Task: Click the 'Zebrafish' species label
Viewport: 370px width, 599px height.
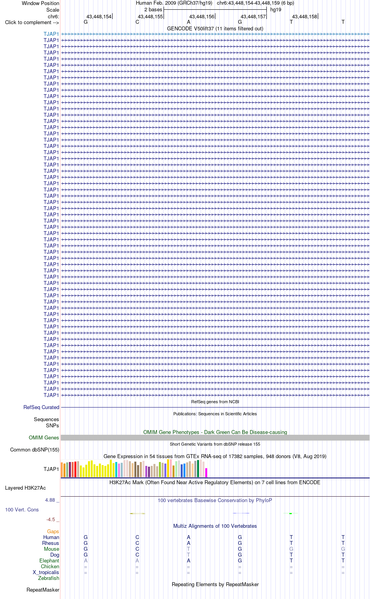Action: [49, 578]
